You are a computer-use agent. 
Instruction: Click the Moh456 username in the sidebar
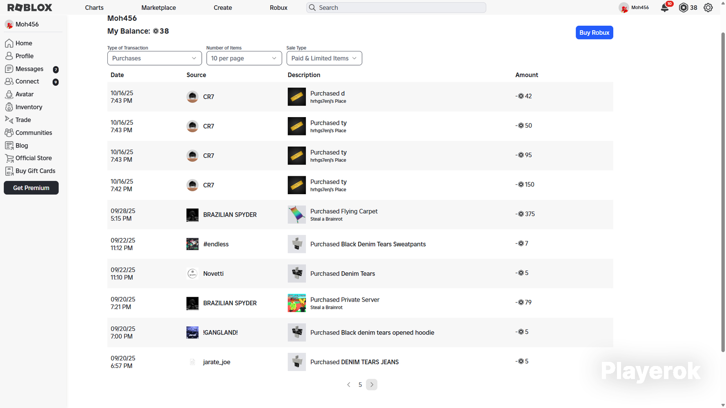[27, 24]
